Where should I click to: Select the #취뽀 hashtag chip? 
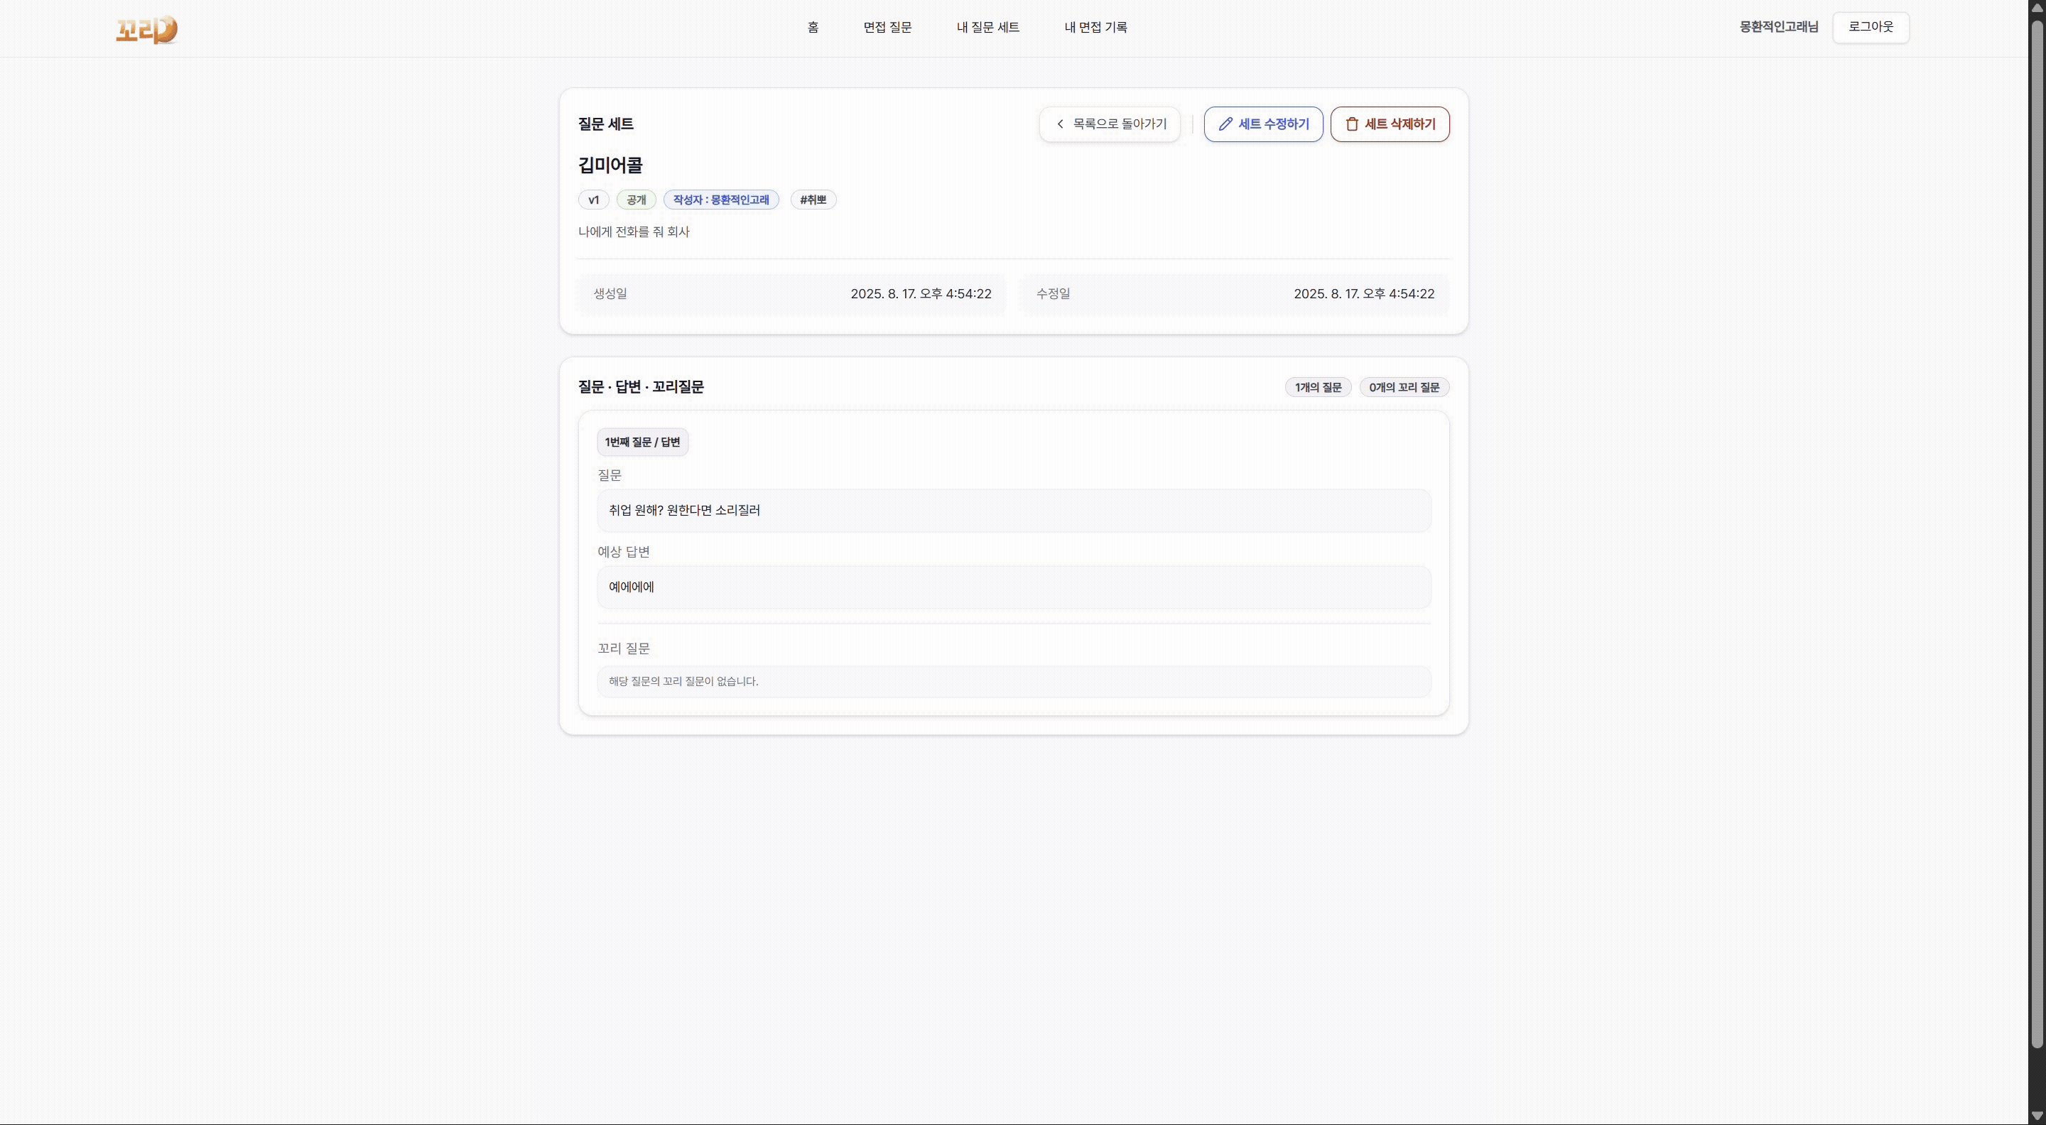coord(813,200)
